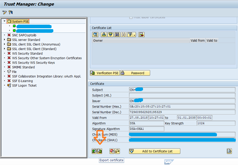Click the Set Filter funnel icon

pos(130,35)
